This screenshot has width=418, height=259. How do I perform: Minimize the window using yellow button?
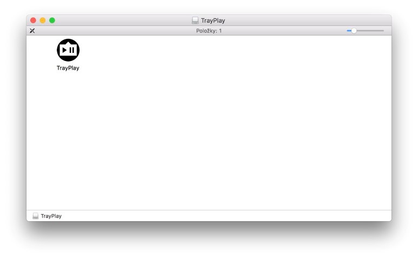[x=43, y=21]
